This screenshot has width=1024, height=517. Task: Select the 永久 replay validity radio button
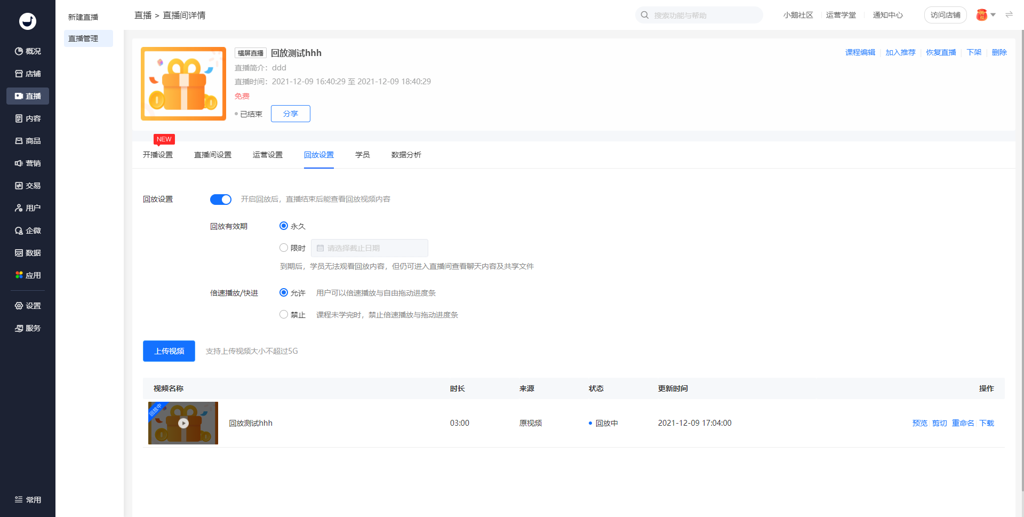coord(284,226)
